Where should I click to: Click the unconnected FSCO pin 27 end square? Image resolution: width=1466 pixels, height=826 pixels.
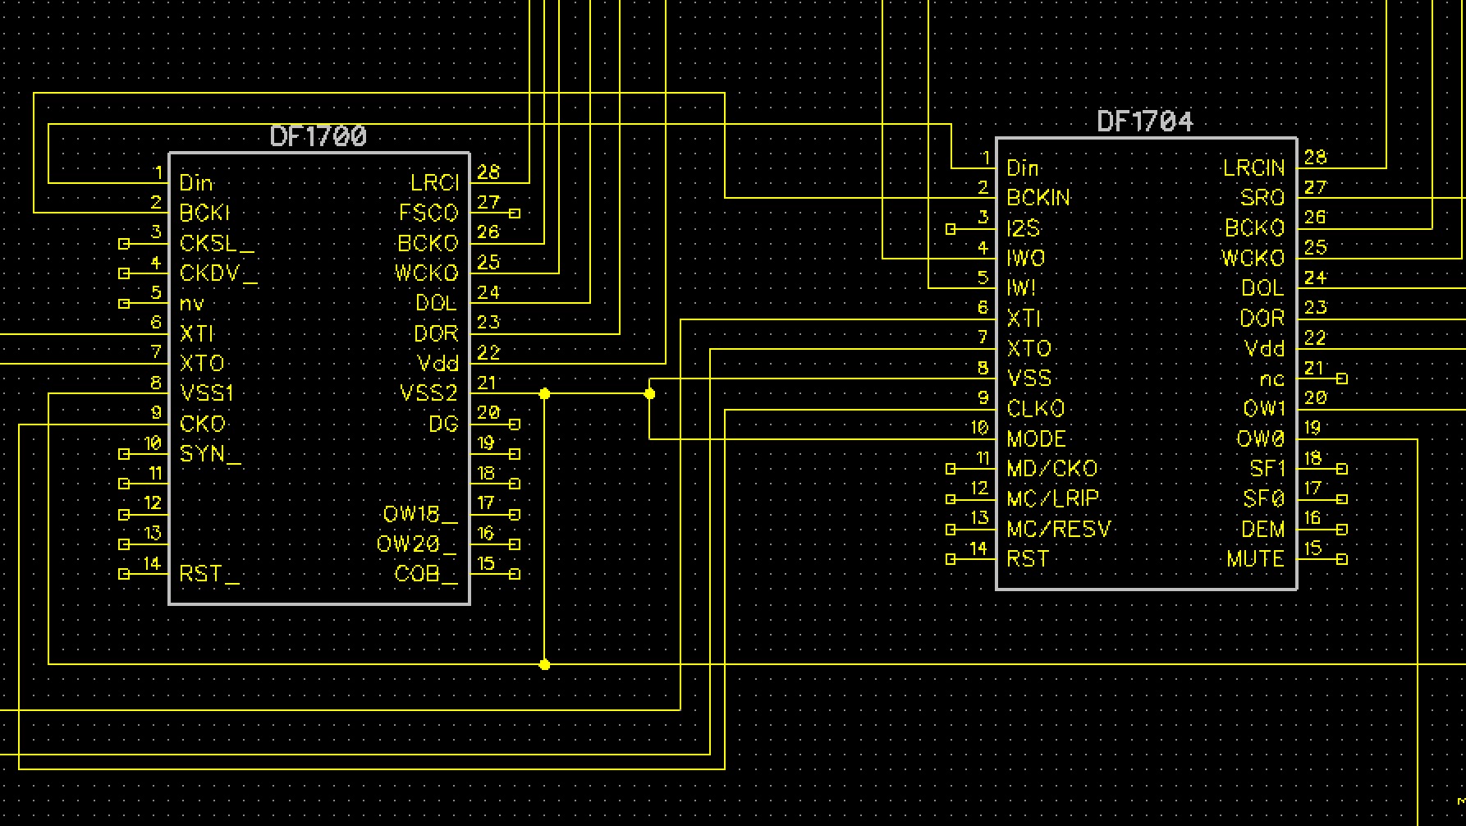point(515,213)
